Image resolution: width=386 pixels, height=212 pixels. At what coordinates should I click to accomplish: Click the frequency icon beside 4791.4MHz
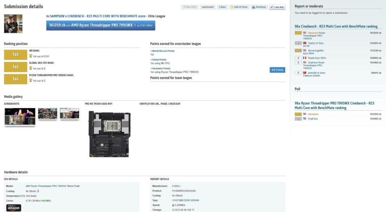click(135, 26)
